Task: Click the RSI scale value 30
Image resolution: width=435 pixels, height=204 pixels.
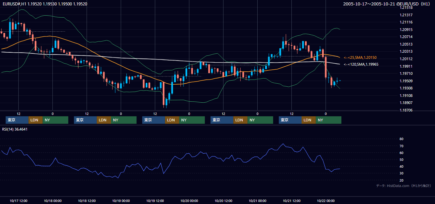Action: click(x=401, y=173)
